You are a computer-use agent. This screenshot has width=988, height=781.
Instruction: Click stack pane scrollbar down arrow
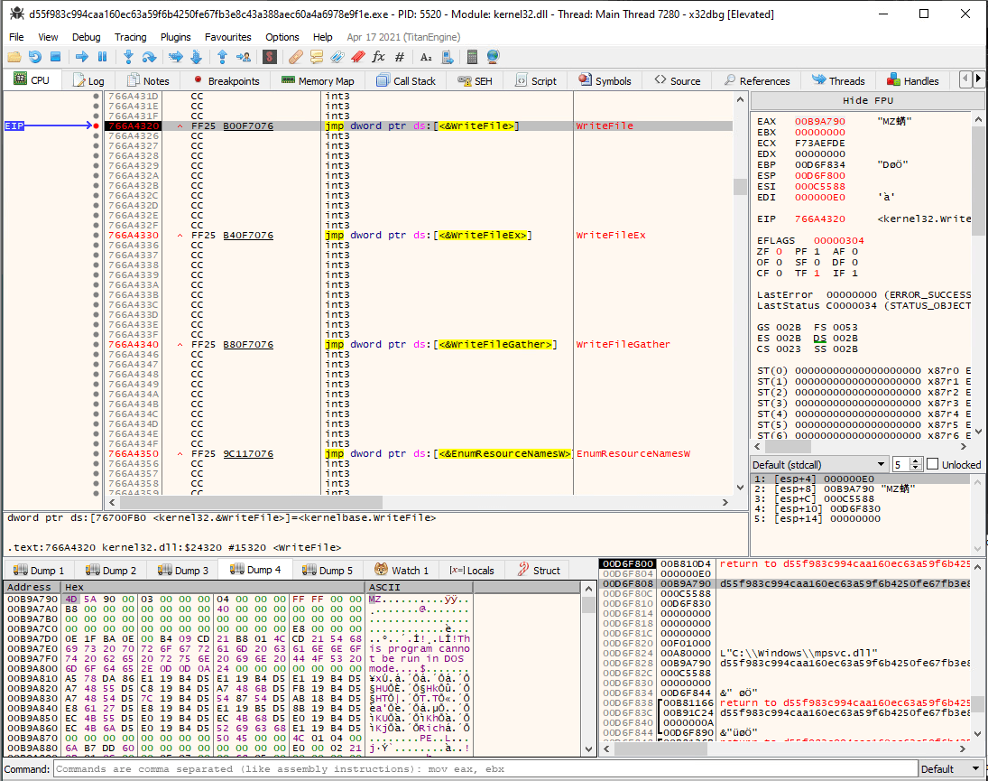pyautogui.click(x=978, y=734)
